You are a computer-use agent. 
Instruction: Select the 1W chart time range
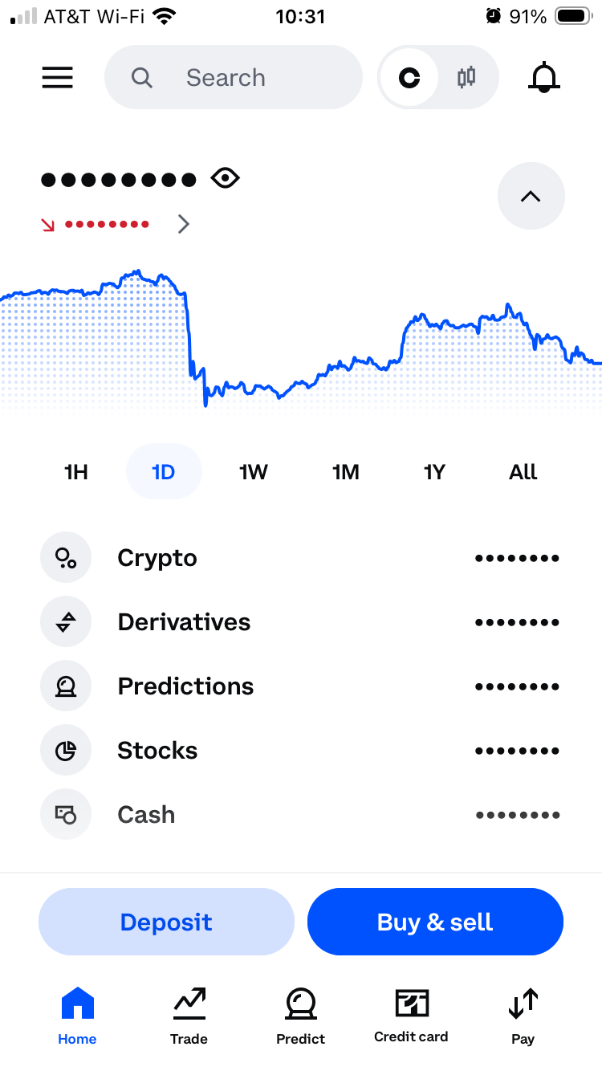click(x=253, y=472)
